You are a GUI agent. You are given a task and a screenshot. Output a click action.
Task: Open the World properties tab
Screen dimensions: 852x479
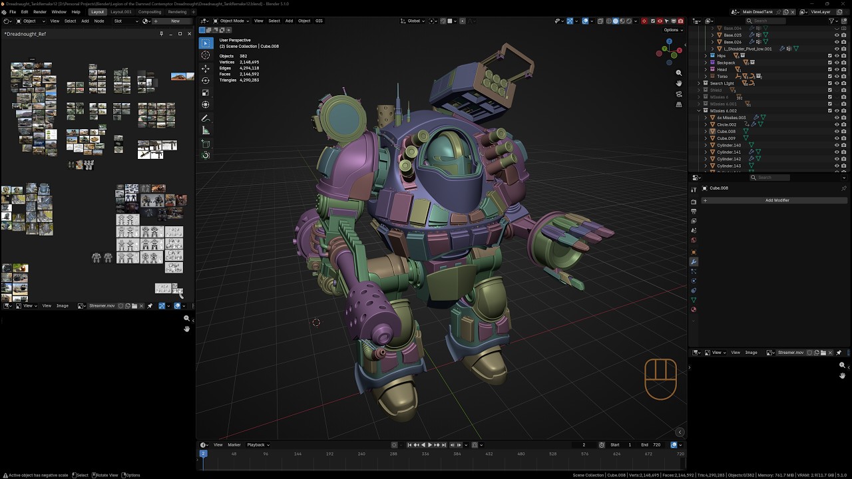point(694,240)
